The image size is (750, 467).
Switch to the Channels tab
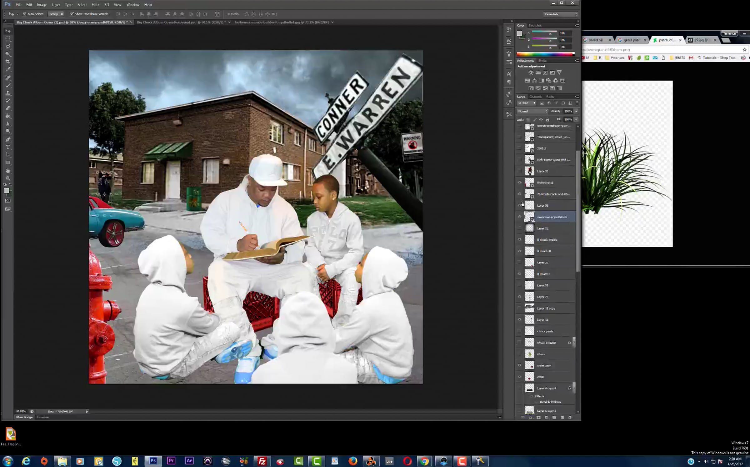535,97
